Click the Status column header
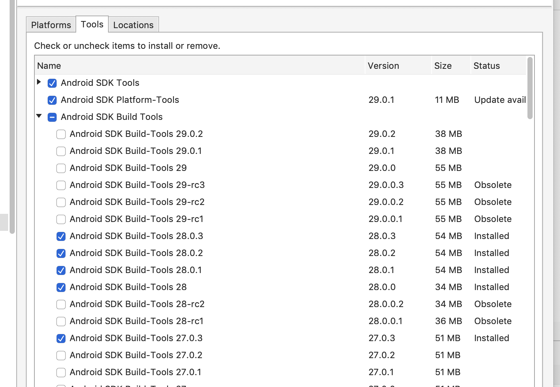This screenshot has width=560, height=387. [x=486, y=65]
